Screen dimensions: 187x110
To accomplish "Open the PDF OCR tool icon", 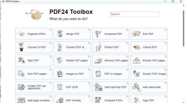I will pyautogui.click(x=60, y=87).
